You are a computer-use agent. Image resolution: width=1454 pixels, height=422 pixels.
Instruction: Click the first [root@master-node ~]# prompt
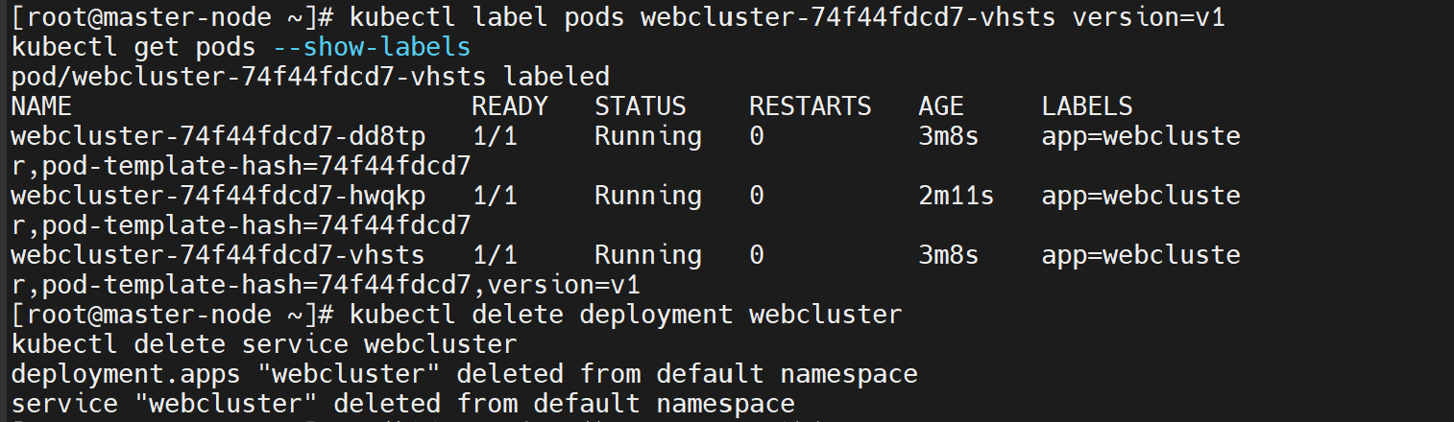[x=172, y=18]
